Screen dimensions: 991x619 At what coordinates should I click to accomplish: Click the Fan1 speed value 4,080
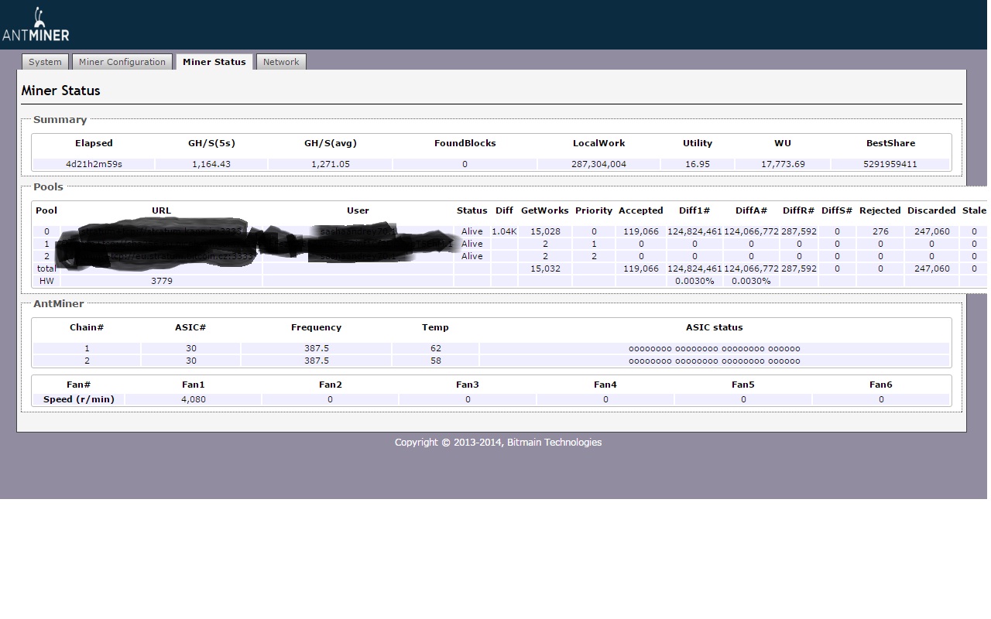tap(193, 399)
